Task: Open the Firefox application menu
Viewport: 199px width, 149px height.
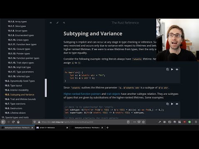Action: 196,122
